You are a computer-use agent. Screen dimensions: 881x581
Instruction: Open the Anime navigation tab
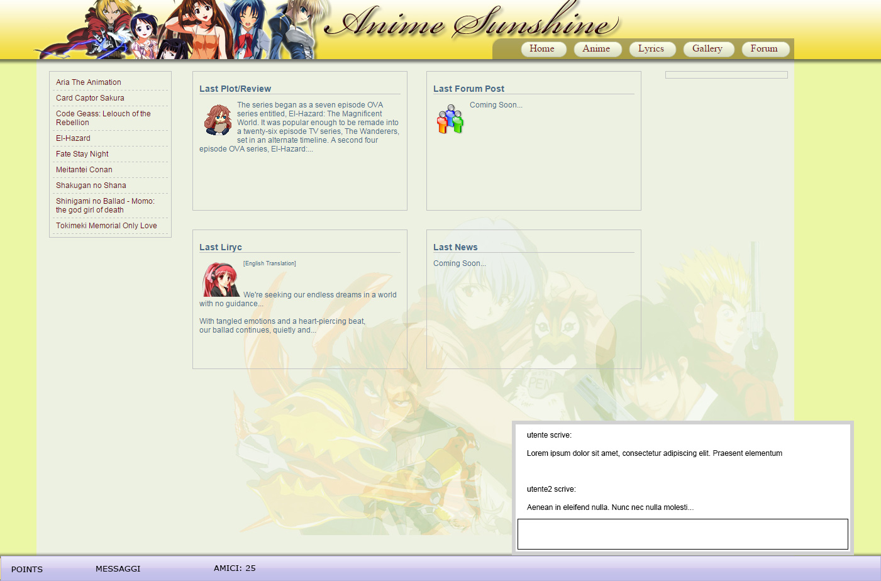pos(597,49)
